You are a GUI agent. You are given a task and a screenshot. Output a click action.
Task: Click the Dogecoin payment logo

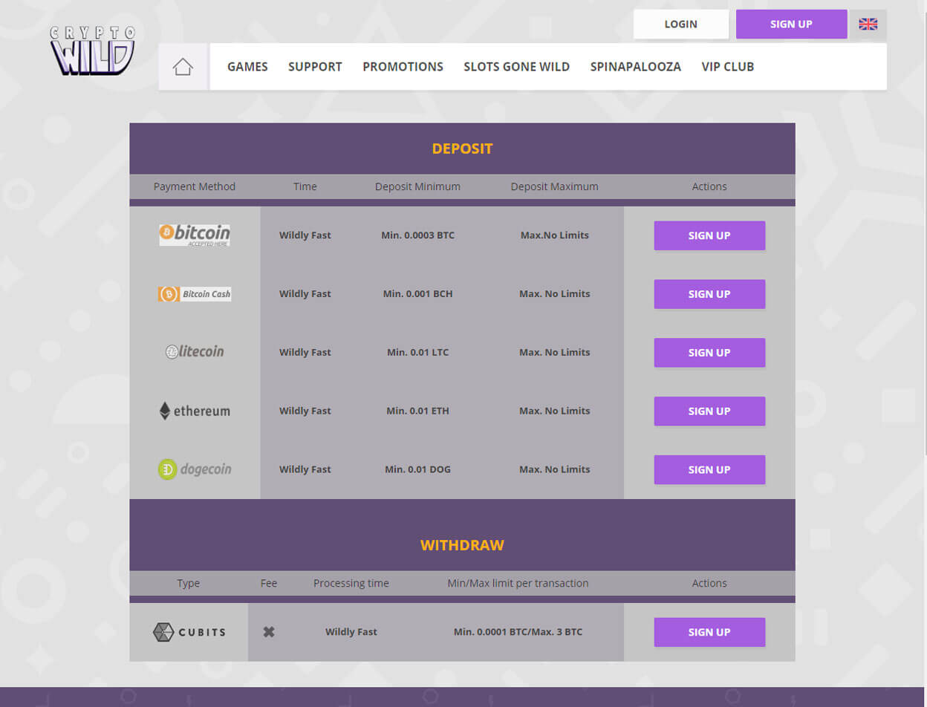pos(195,469)
